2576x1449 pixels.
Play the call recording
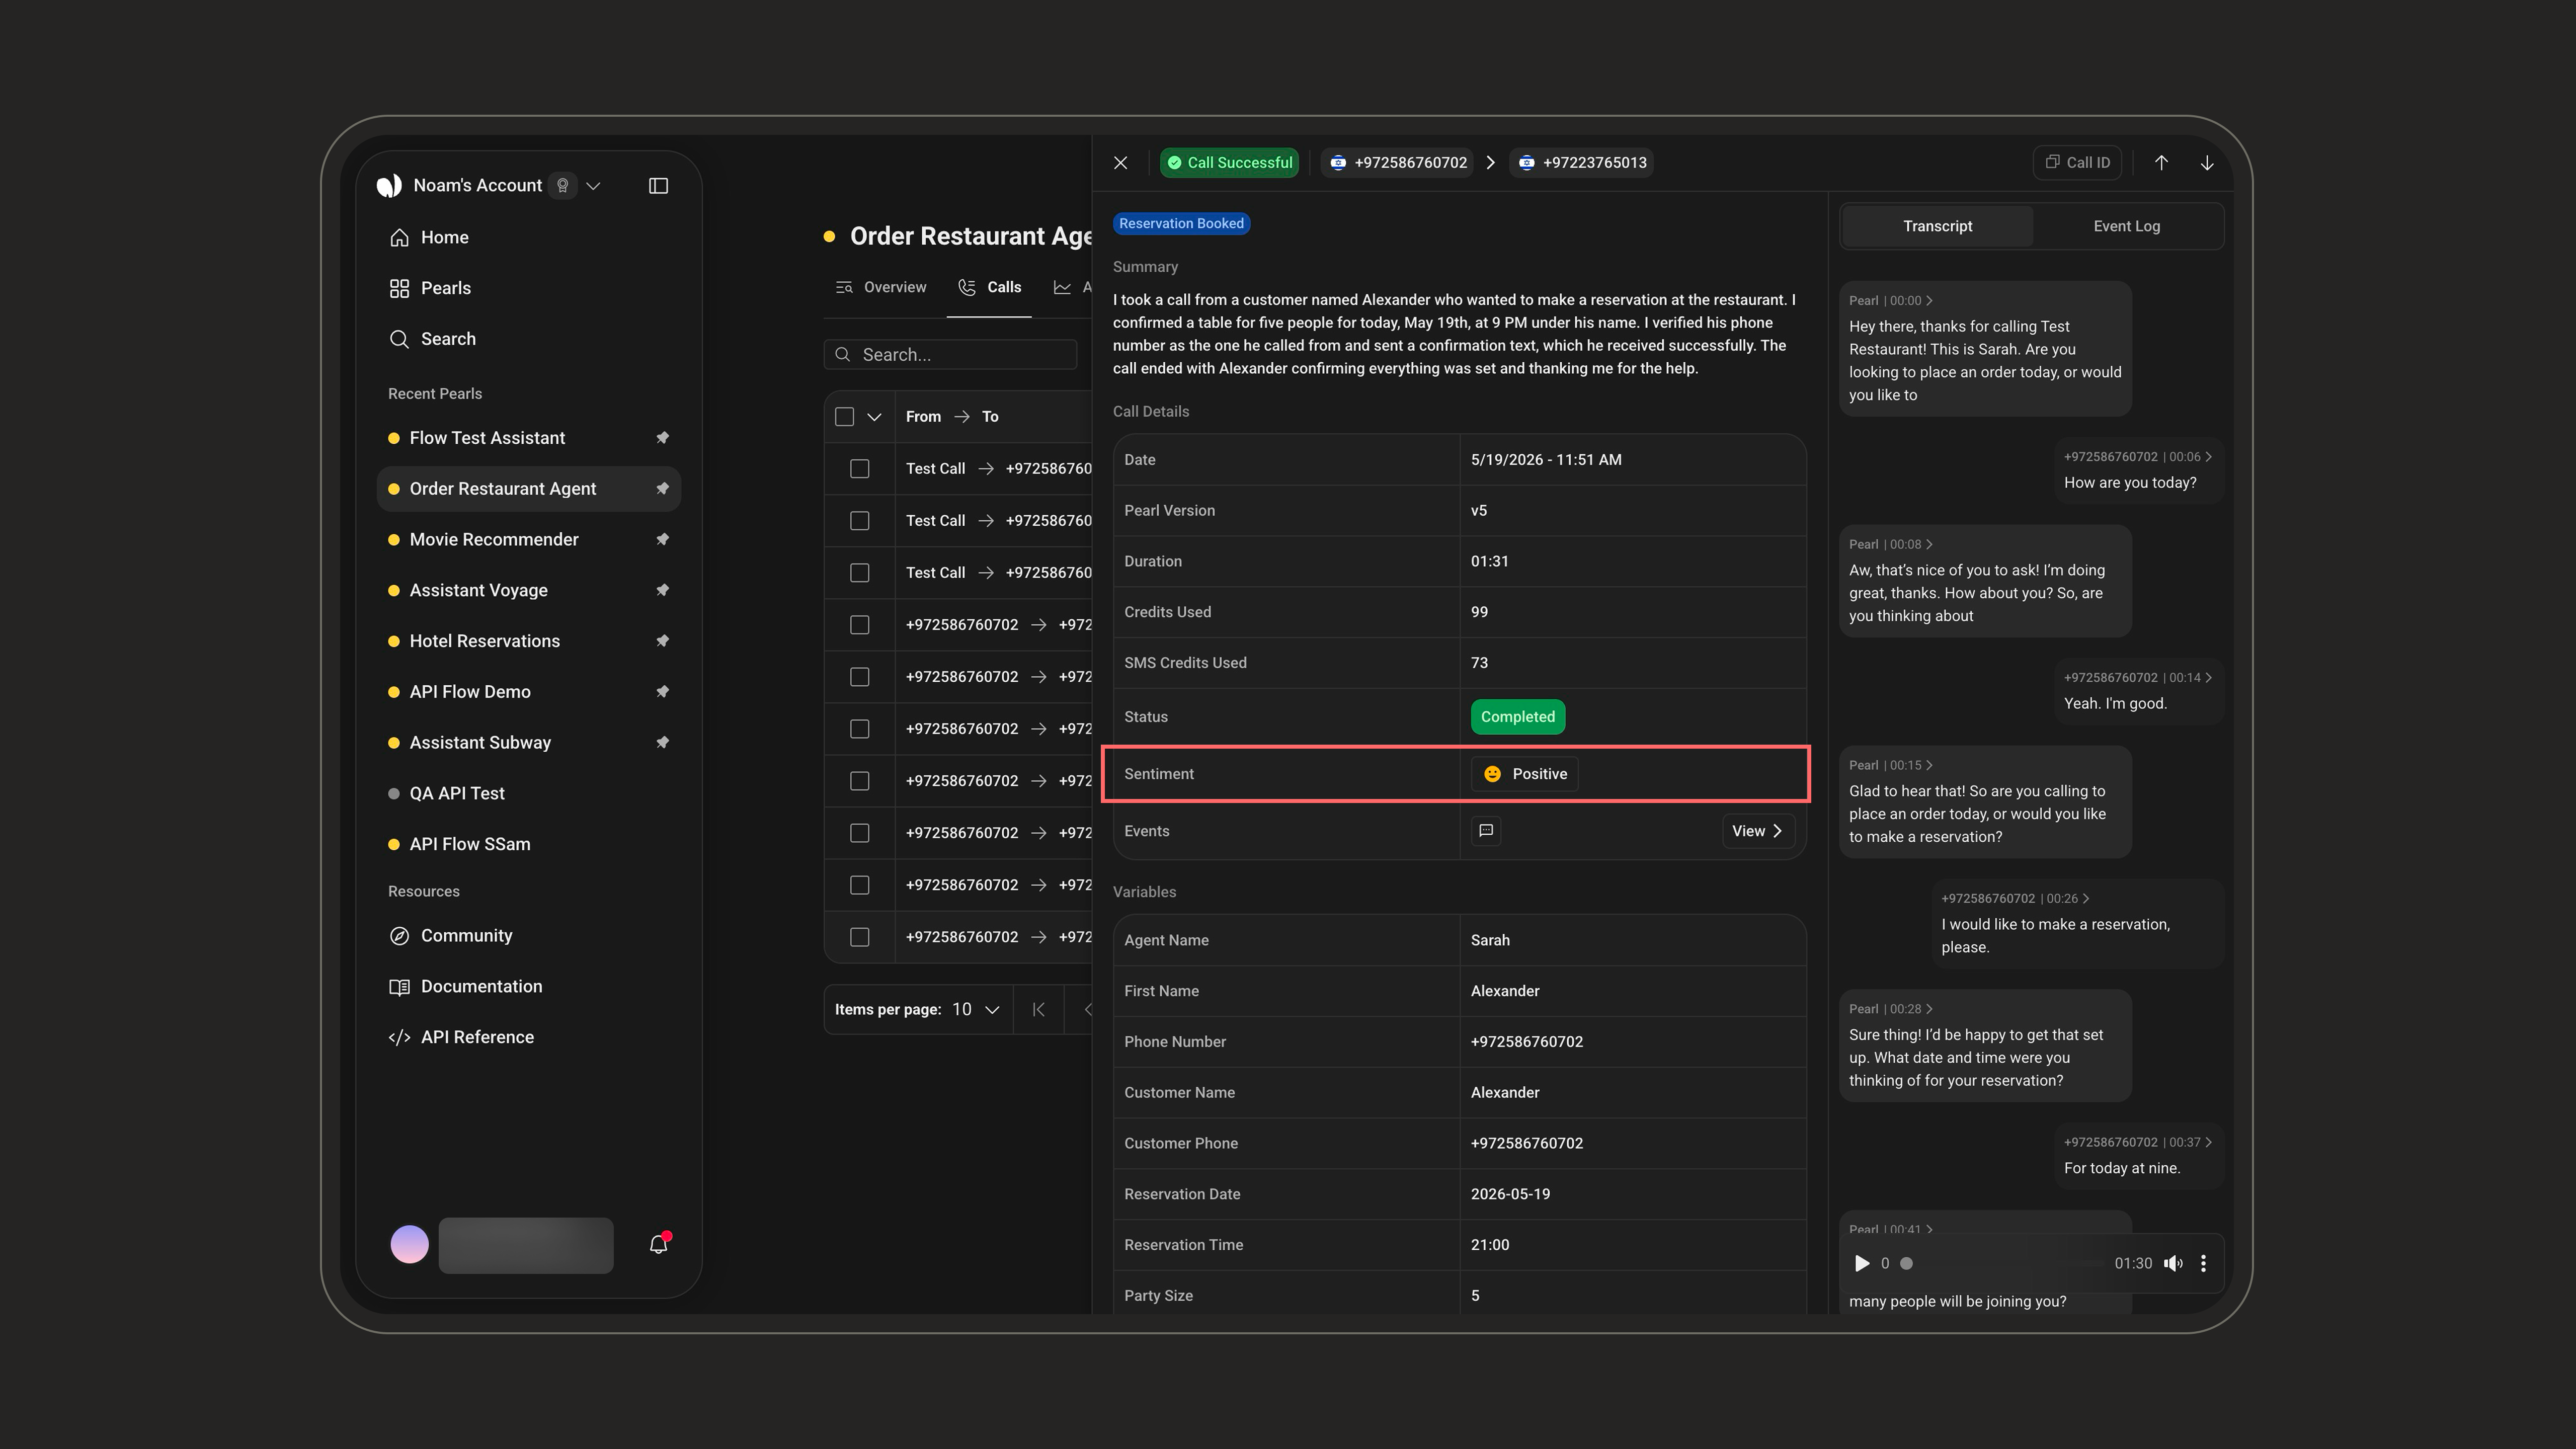point(1861,1263)
